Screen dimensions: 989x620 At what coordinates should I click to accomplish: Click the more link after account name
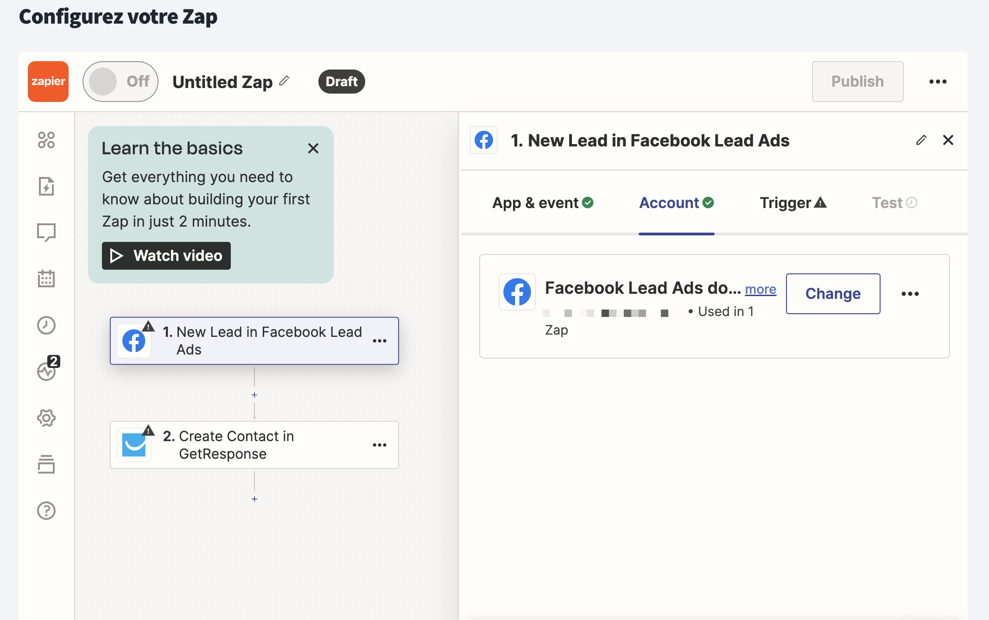(x=761, y=289)
